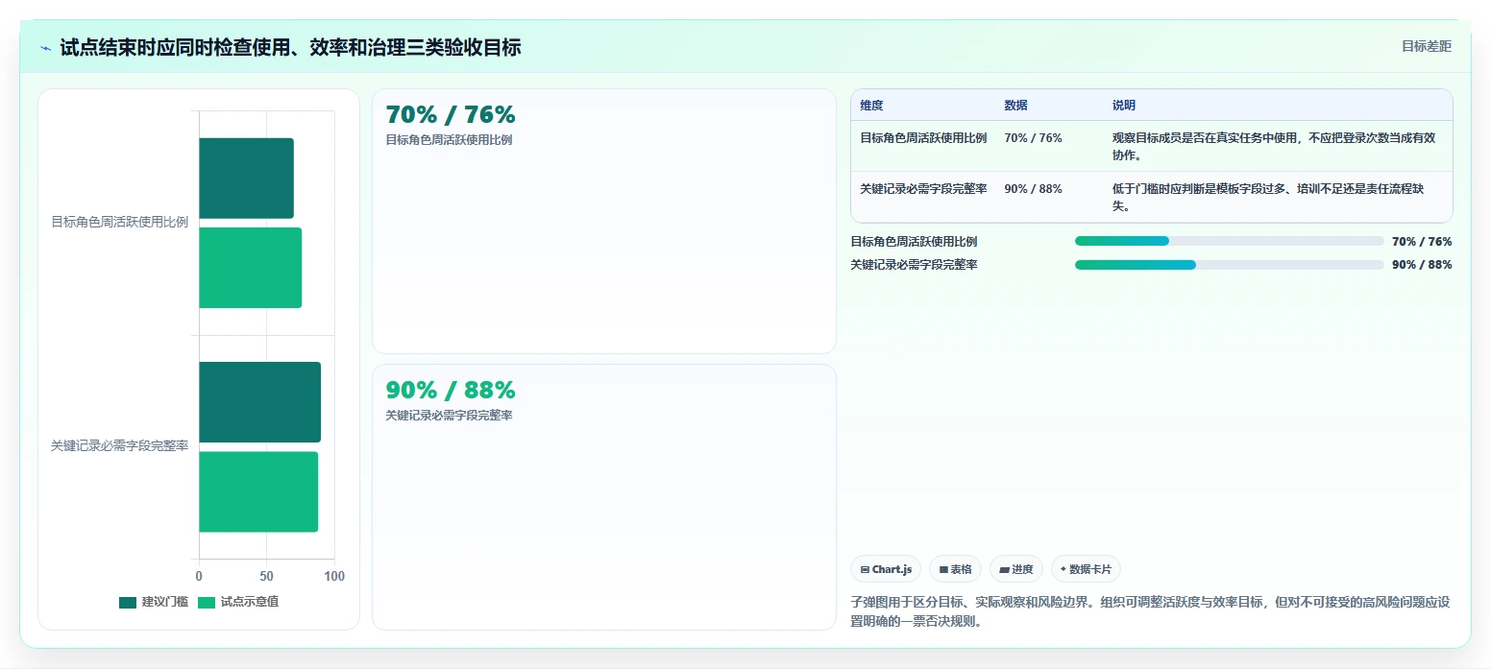Click the footer paragraph starting 子弹图用于
Screen dimensions: 1491x669
[1150, 611]
